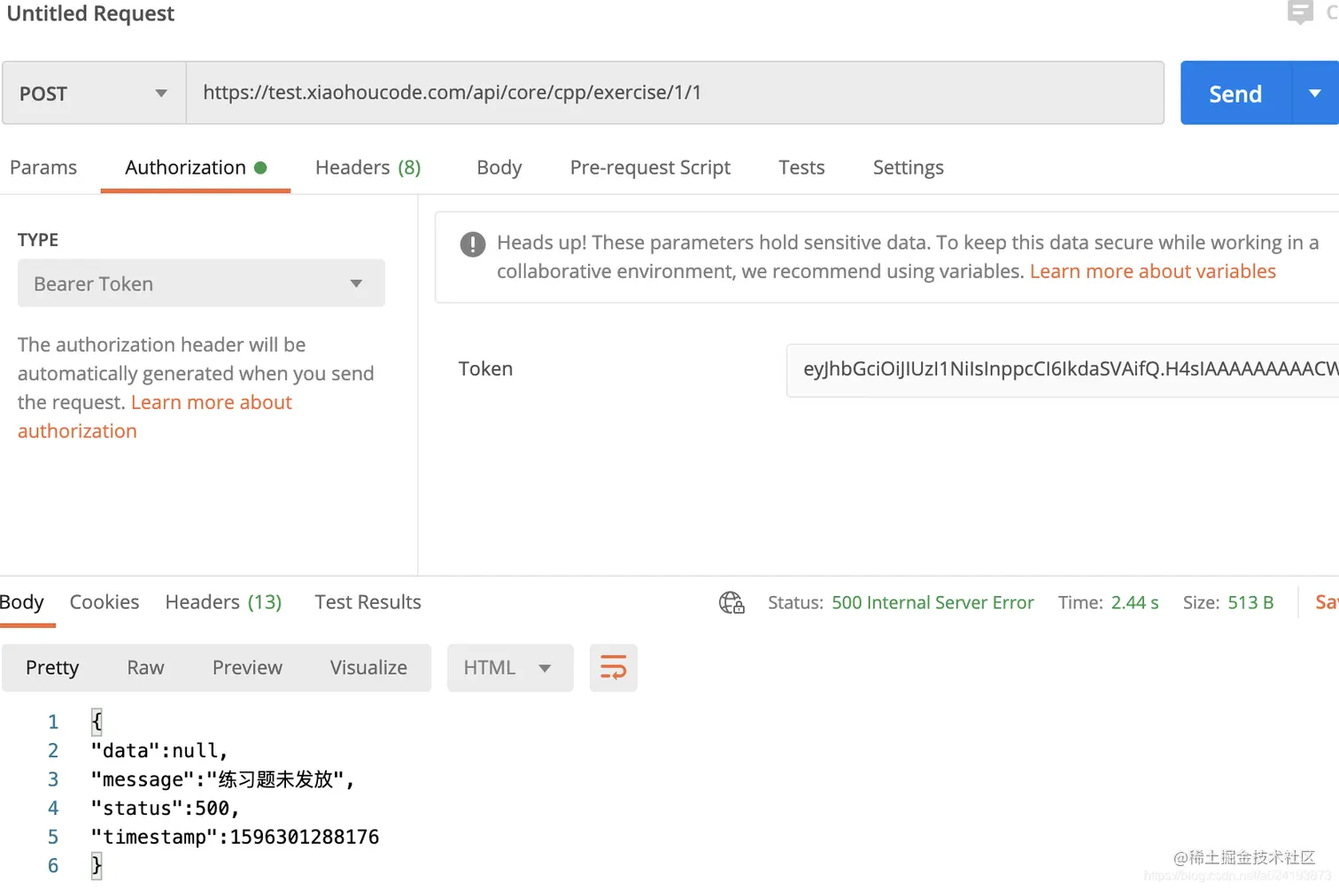Open the response Cookies tab
1339x890 pixels.
point(104,602)
